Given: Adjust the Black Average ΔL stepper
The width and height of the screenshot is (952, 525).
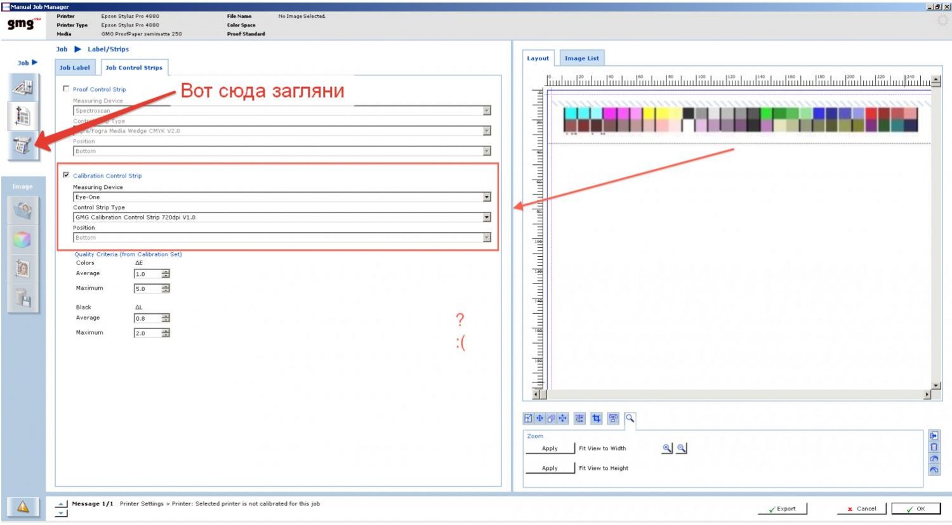Looking at the screenshot, I should 166,318.
